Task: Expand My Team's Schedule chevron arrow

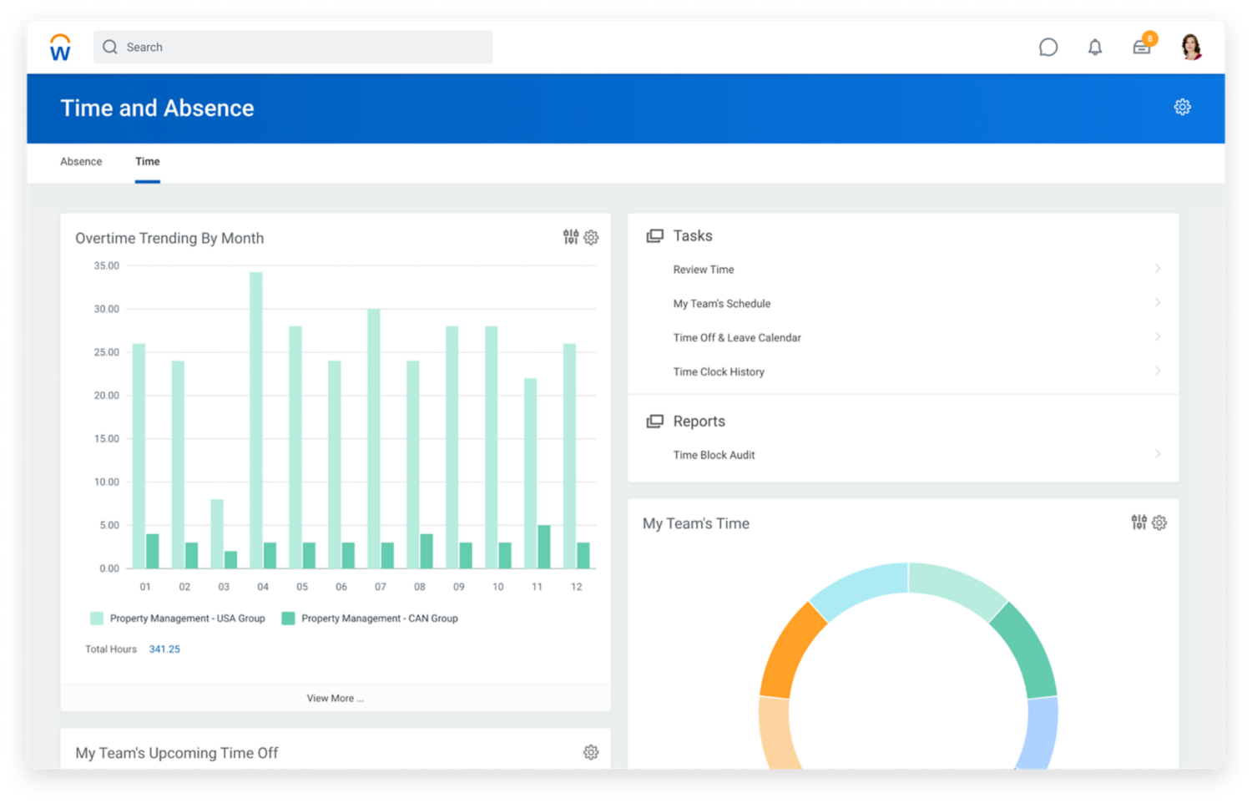Action: pyautogui.click(x=1158, y=303)
